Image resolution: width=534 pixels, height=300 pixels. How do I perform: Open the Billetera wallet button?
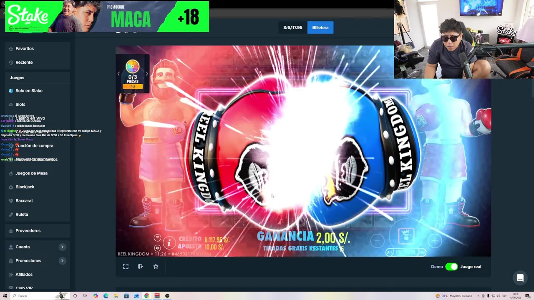320,27
